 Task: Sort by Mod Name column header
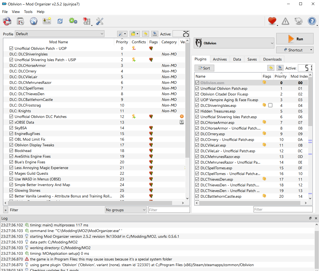(x=59, y=42)
